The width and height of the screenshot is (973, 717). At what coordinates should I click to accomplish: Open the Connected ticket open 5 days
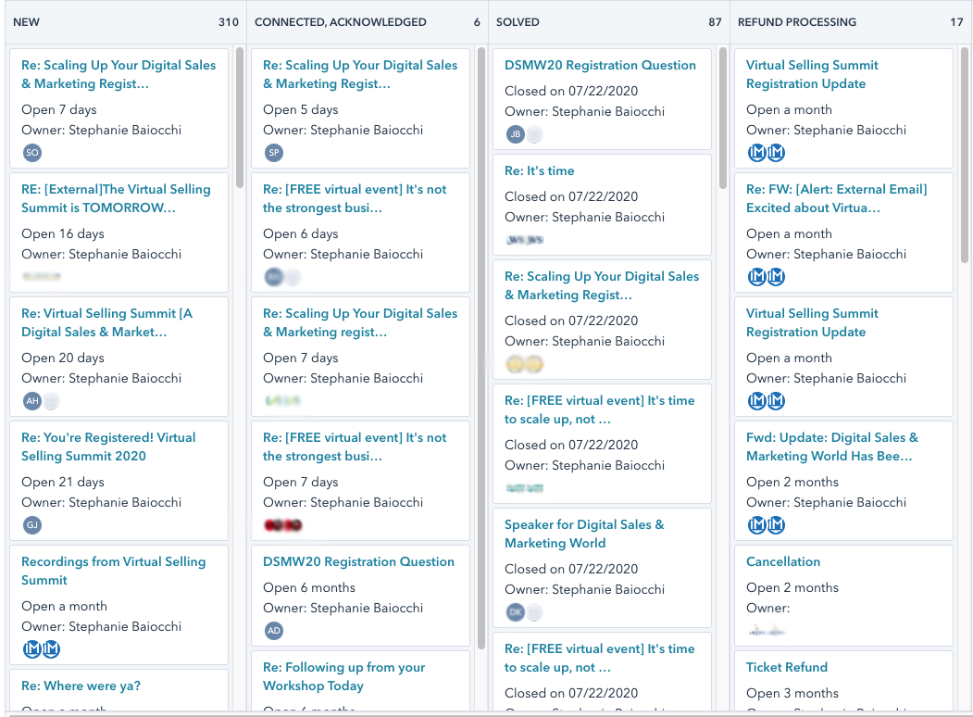[x=360, y=74]
